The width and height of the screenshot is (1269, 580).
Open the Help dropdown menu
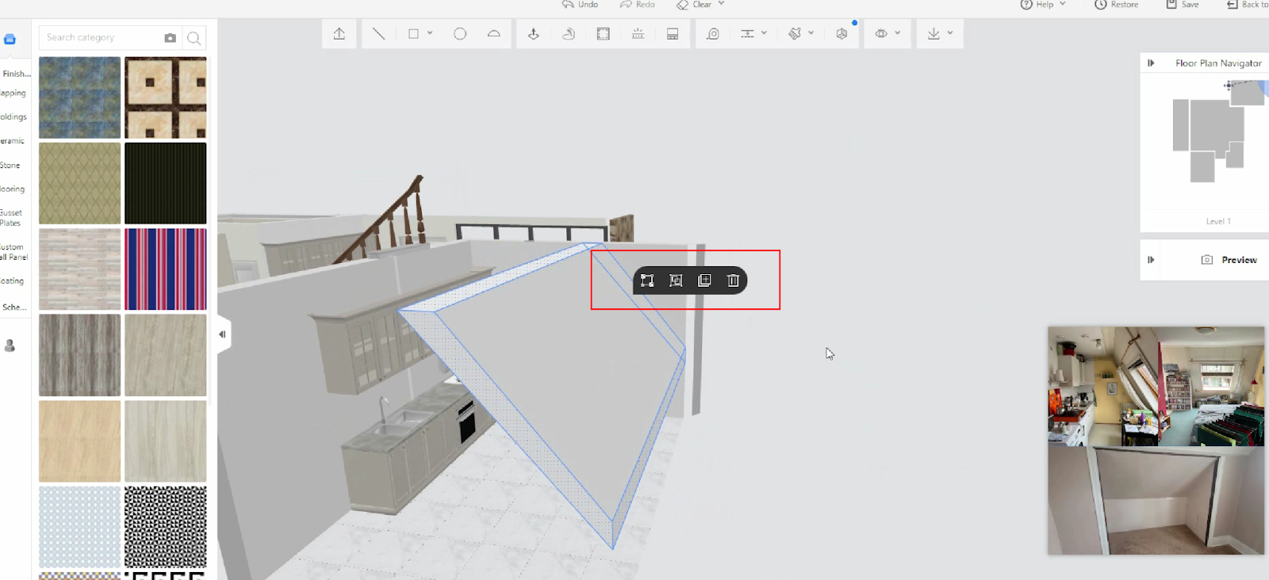pos(1043,5)
